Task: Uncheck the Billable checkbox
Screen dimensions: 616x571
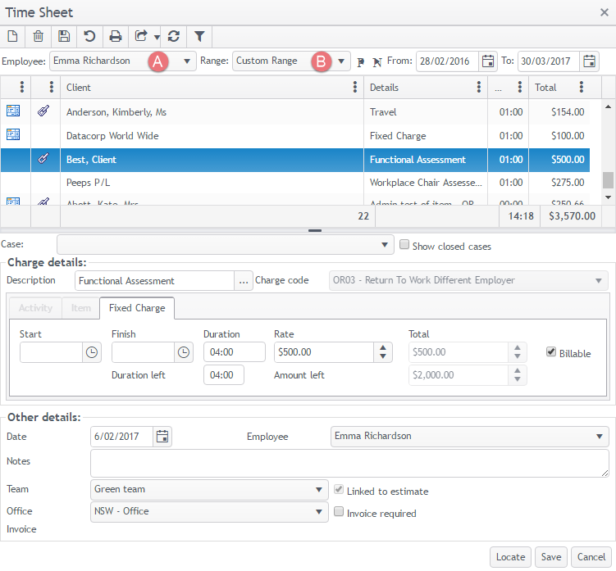Action: (x=551, y=352)
